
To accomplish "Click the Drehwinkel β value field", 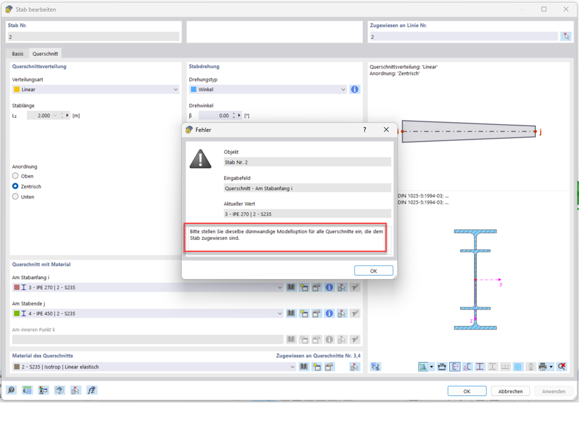I will click(214, 116).
